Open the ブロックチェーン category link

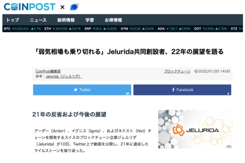177,71
